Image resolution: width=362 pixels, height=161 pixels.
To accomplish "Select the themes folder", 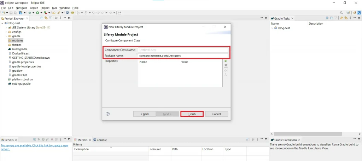I will (x=17, y=45).
